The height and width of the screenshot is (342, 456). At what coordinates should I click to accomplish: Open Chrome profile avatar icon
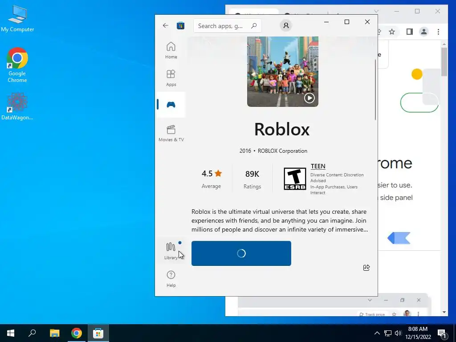(x=424, y=32)
